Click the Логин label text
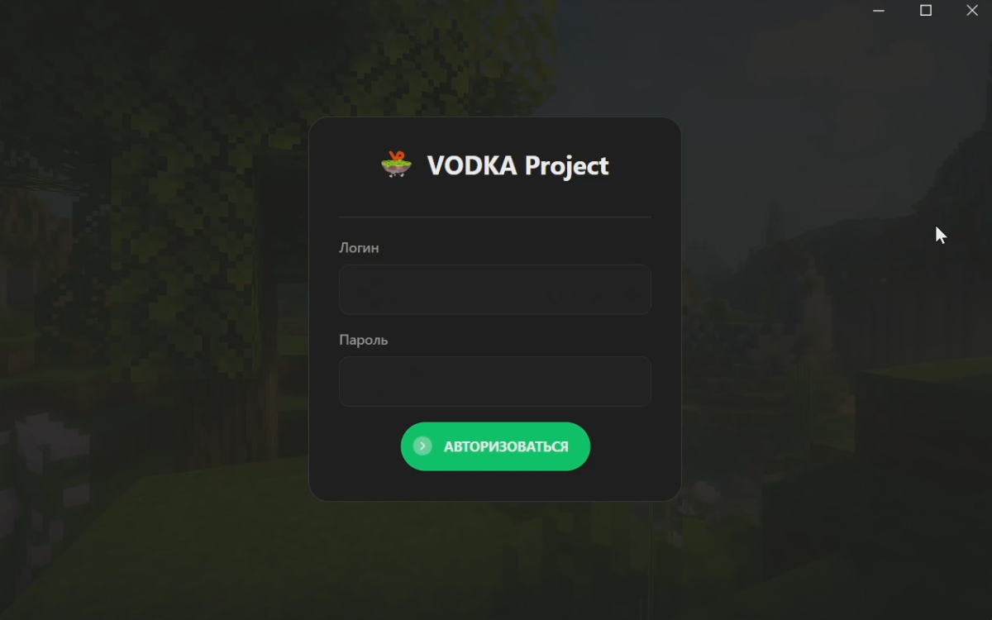 359,248
